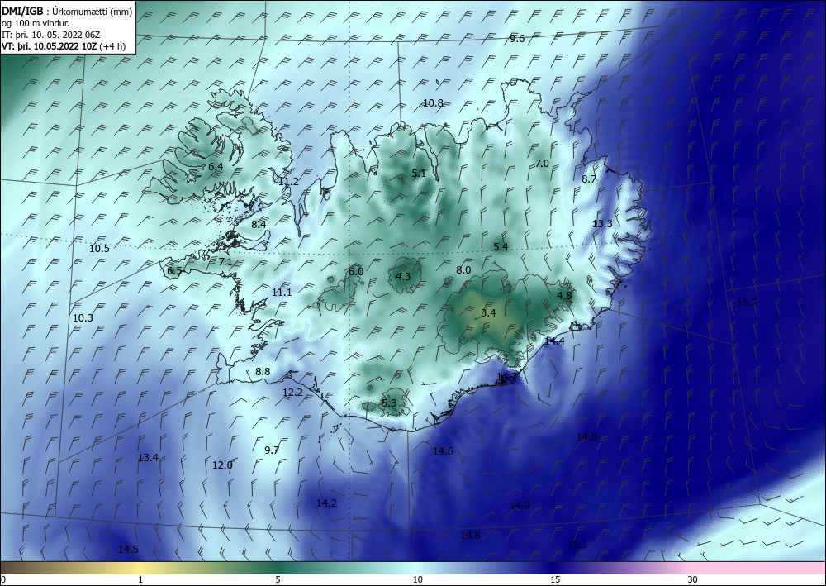Click the 11.1 value over Faxaflói bay

coord(282,293)
